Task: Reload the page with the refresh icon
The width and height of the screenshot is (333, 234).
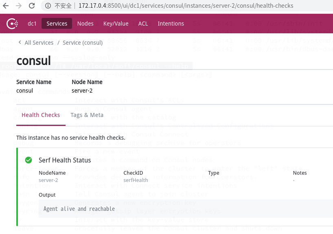Action: pos(32,6)
